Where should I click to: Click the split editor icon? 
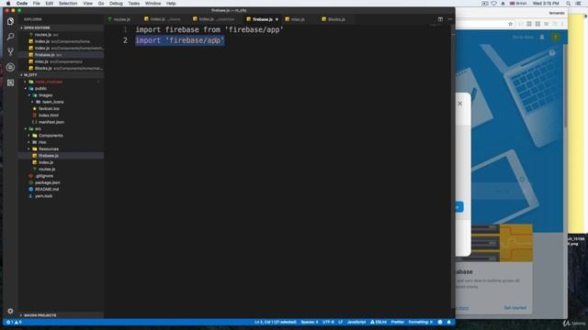pyautogui.click(x=440, y=19)
